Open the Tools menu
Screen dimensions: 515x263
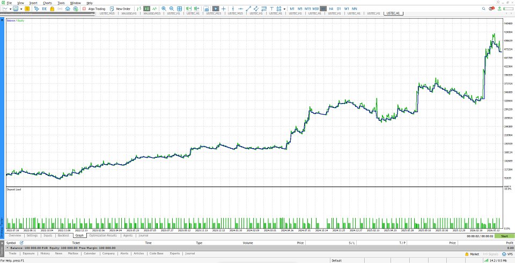[61, 3]
